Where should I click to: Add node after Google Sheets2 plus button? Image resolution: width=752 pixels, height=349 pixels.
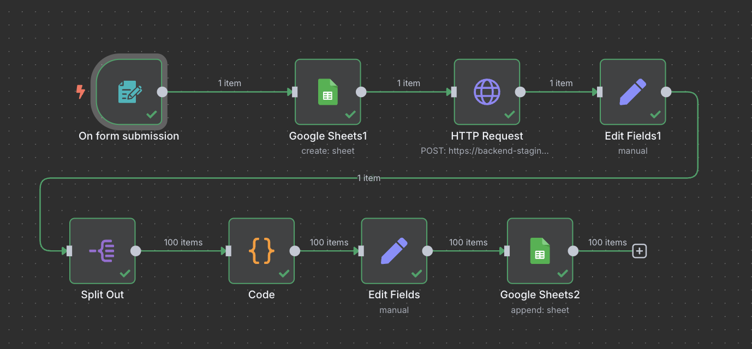tap(640, 251)
